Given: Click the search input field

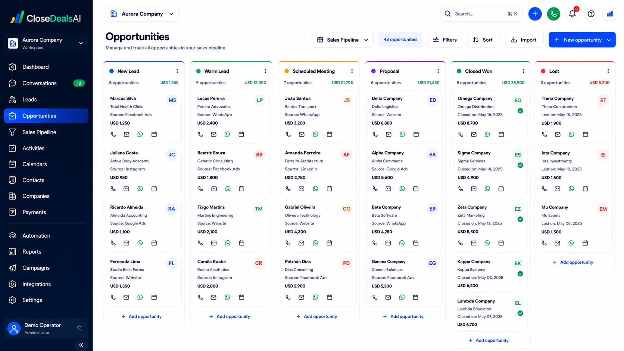Looking at the screenshot, I should tap(481, 14).
